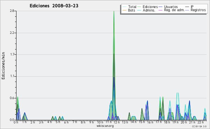Click the 2.2 y-axis value
Screen dimensions: 210x129
(12, 33)
